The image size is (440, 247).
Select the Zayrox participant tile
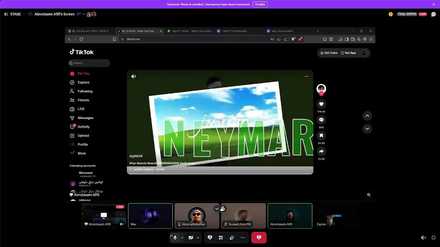(337, 216)
